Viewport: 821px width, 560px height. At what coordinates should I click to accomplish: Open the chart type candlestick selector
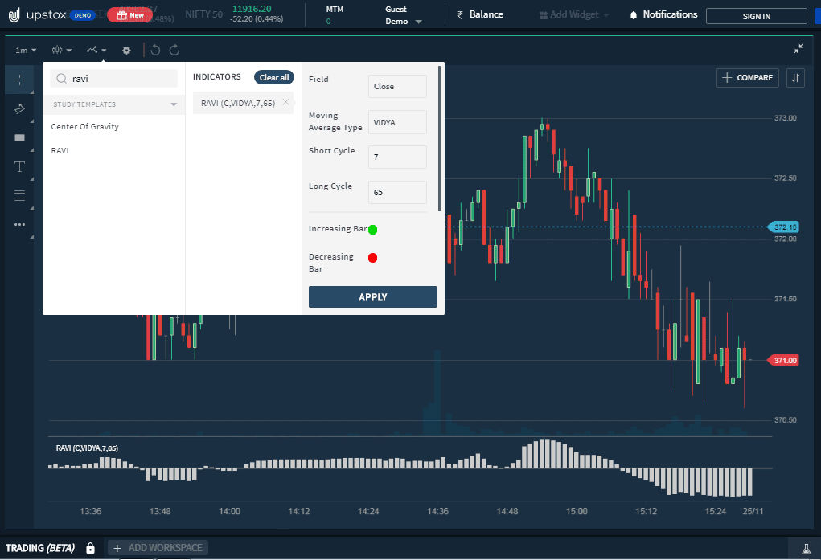click(x=61, y=51)
